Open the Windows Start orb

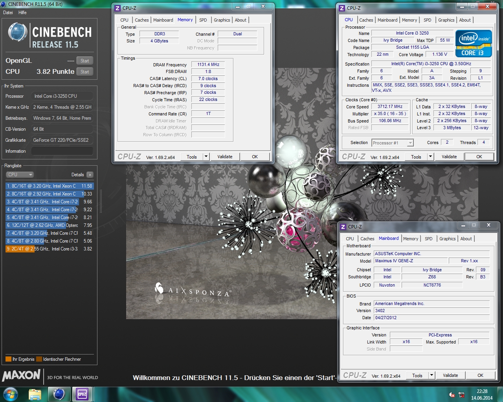(x=11, y=394)
